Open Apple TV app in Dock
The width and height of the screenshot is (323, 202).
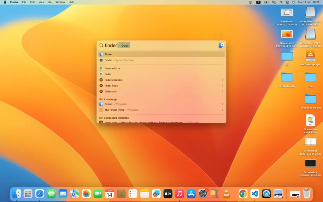click(x=168, y=194)
